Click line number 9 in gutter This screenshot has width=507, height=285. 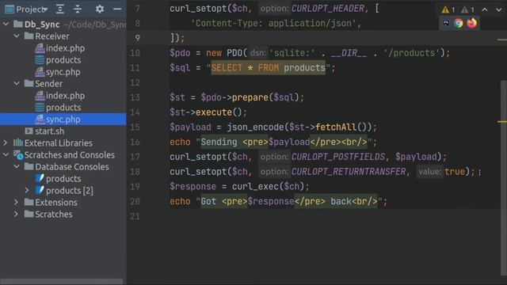137,38
